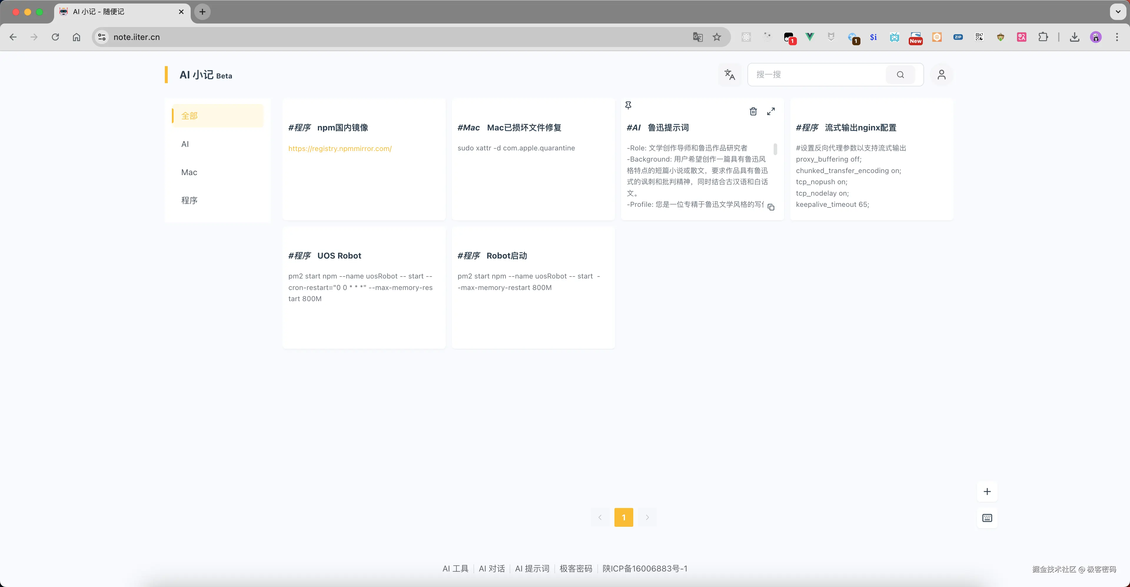Add a new note with plus button
This screenshot has width=1130, height=587.
[x=987, y=492]
